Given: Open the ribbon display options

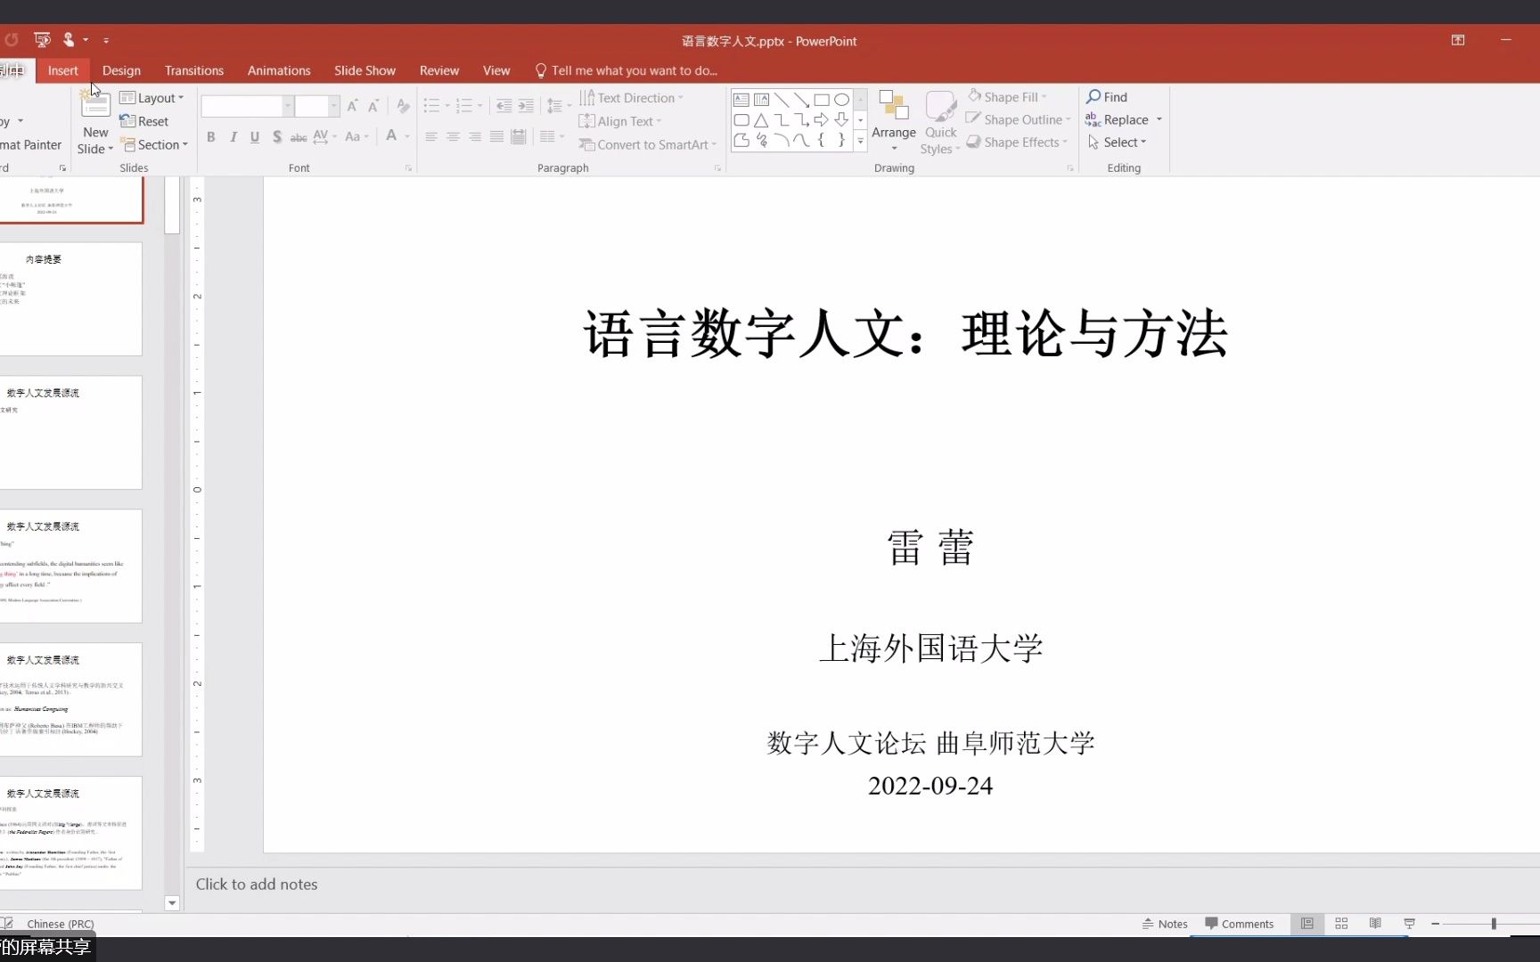Looking at the screenshot, I should click(1458, 40).
